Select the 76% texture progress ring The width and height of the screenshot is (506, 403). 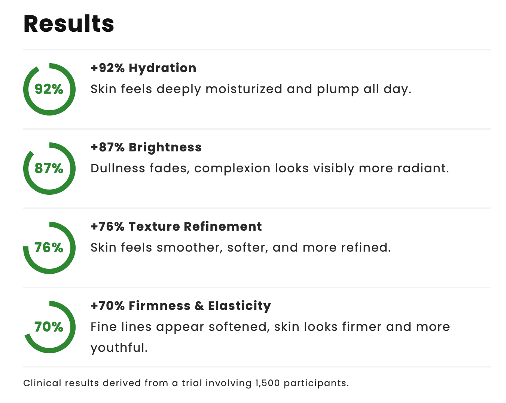click(x=49, y=248)
